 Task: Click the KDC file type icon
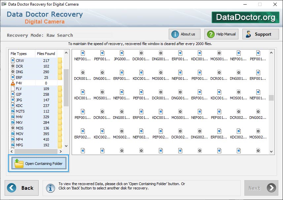coord(13,105)
